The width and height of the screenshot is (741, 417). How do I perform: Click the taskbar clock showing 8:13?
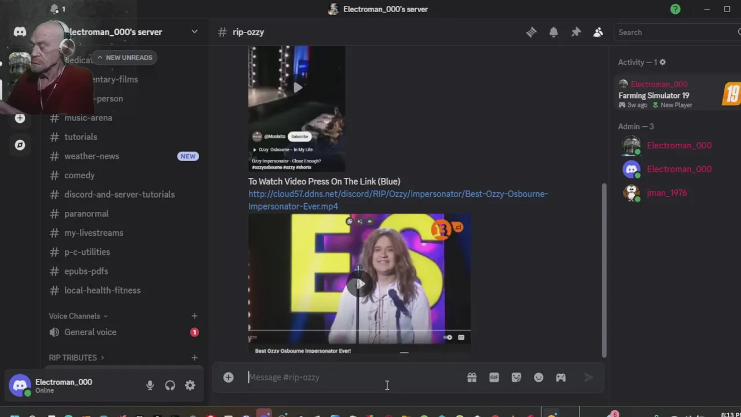pos(731,414)
